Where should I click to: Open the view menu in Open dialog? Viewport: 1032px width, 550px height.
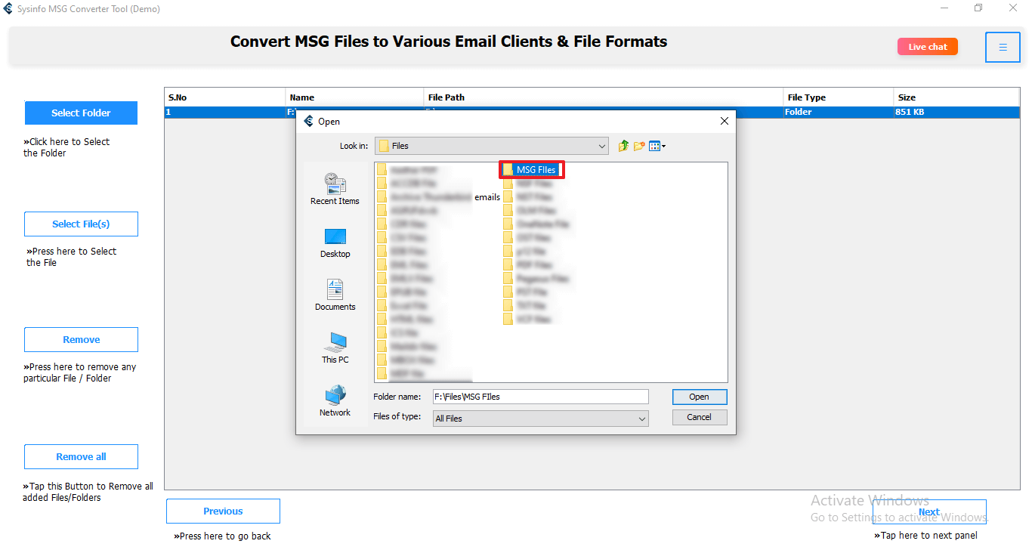coord(657,146)
